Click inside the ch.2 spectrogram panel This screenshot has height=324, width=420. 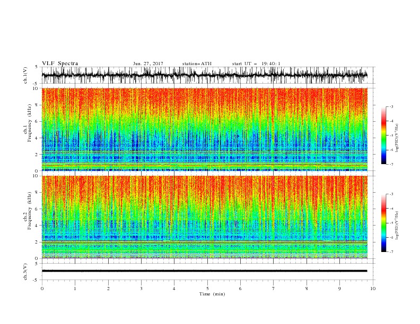pos(204,217)
